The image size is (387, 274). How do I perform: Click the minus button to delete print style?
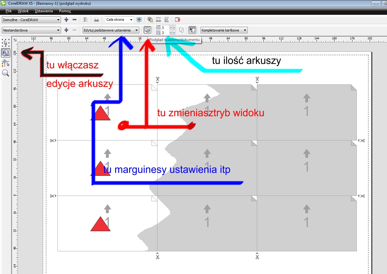click(75, 20)
